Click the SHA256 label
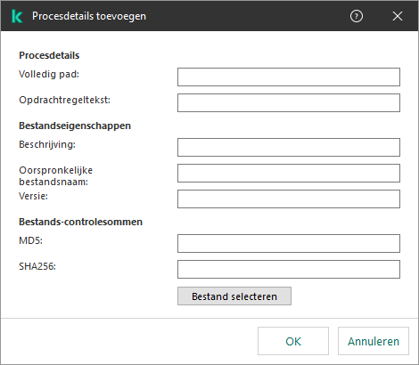The image size is (419, 365). (x=37, y=266)
